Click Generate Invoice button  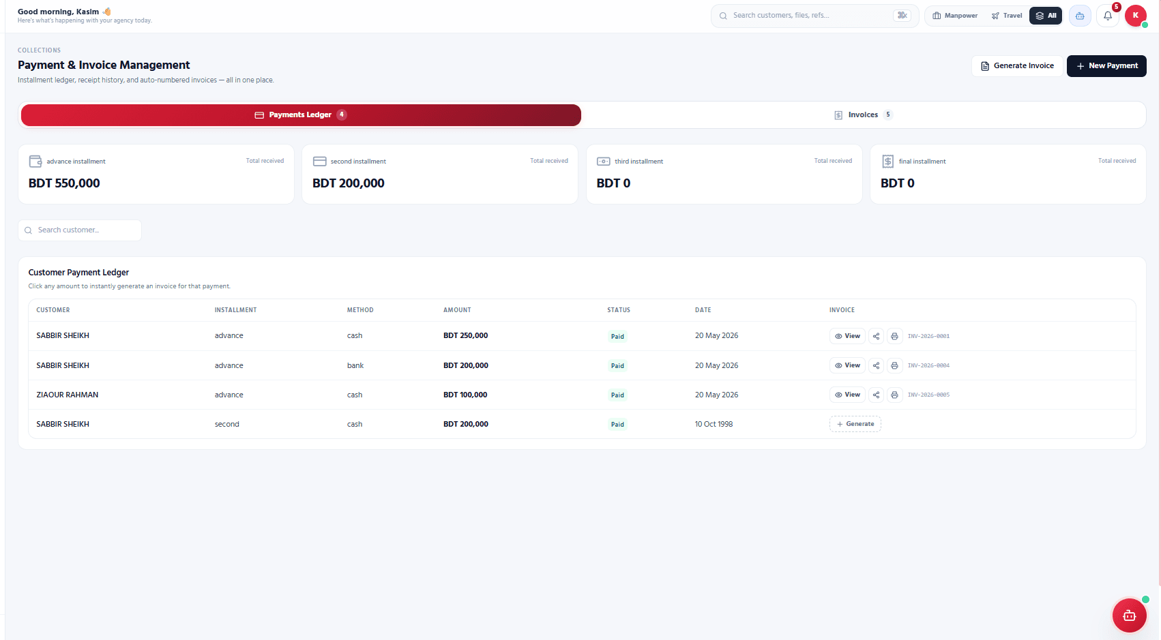coord(1017,66)
